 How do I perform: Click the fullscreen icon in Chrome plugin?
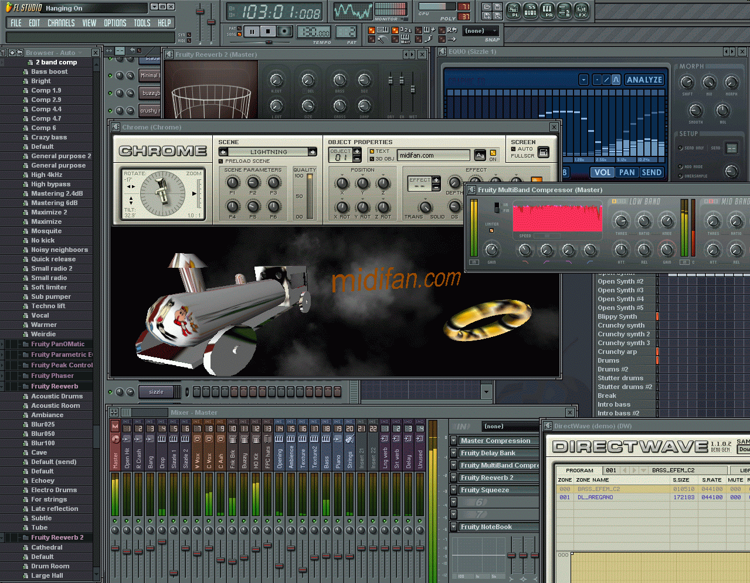click(x=544, y=152)
